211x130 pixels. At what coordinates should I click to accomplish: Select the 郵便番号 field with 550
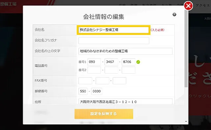click(83, 91)
